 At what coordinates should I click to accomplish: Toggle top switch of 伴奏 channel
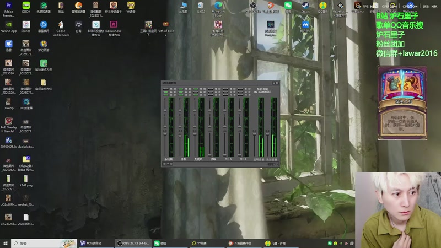pos(181,89)
